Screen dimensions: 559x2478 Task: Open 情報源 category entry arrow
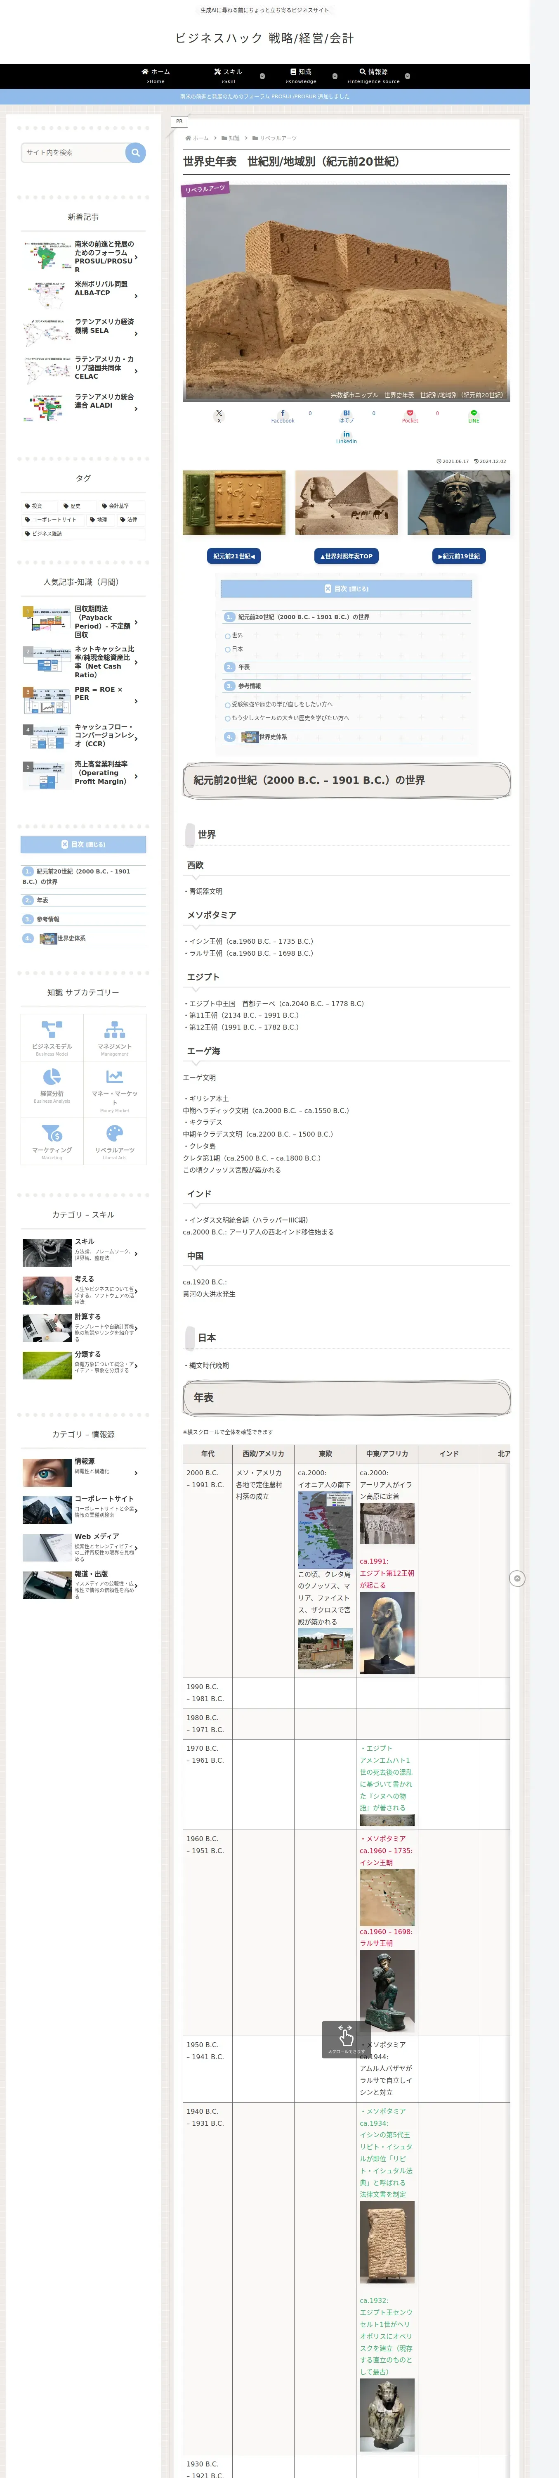[137, 1473]
